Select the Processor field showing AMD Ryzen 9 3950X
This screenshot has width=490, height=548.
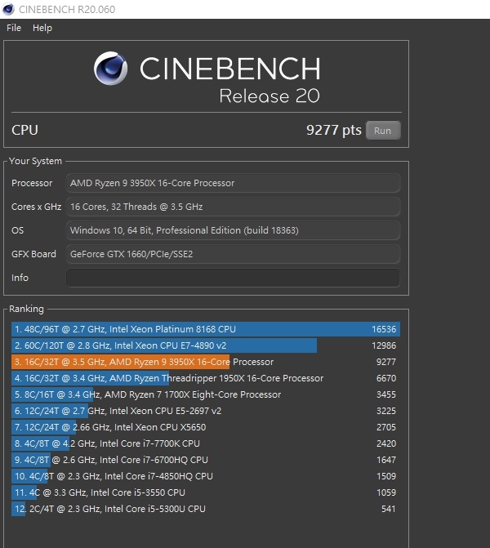(x=233, y=183)
